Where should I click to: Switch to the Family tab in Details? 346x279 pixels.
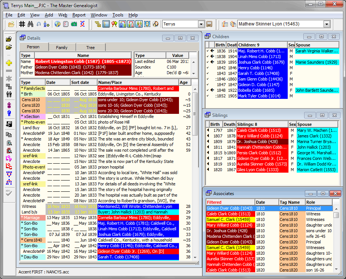(x=62, y=47)
